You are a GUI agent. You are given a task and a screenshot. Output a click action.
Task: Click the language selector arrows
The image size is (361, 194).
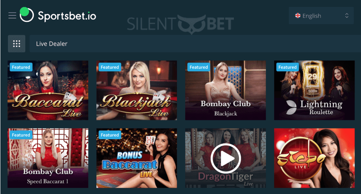[x=347, y=16]
